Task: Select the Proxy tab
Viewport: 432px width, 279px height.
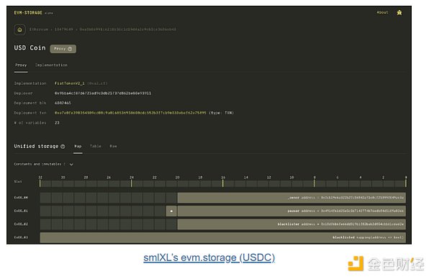Action: tap(21, 65)
